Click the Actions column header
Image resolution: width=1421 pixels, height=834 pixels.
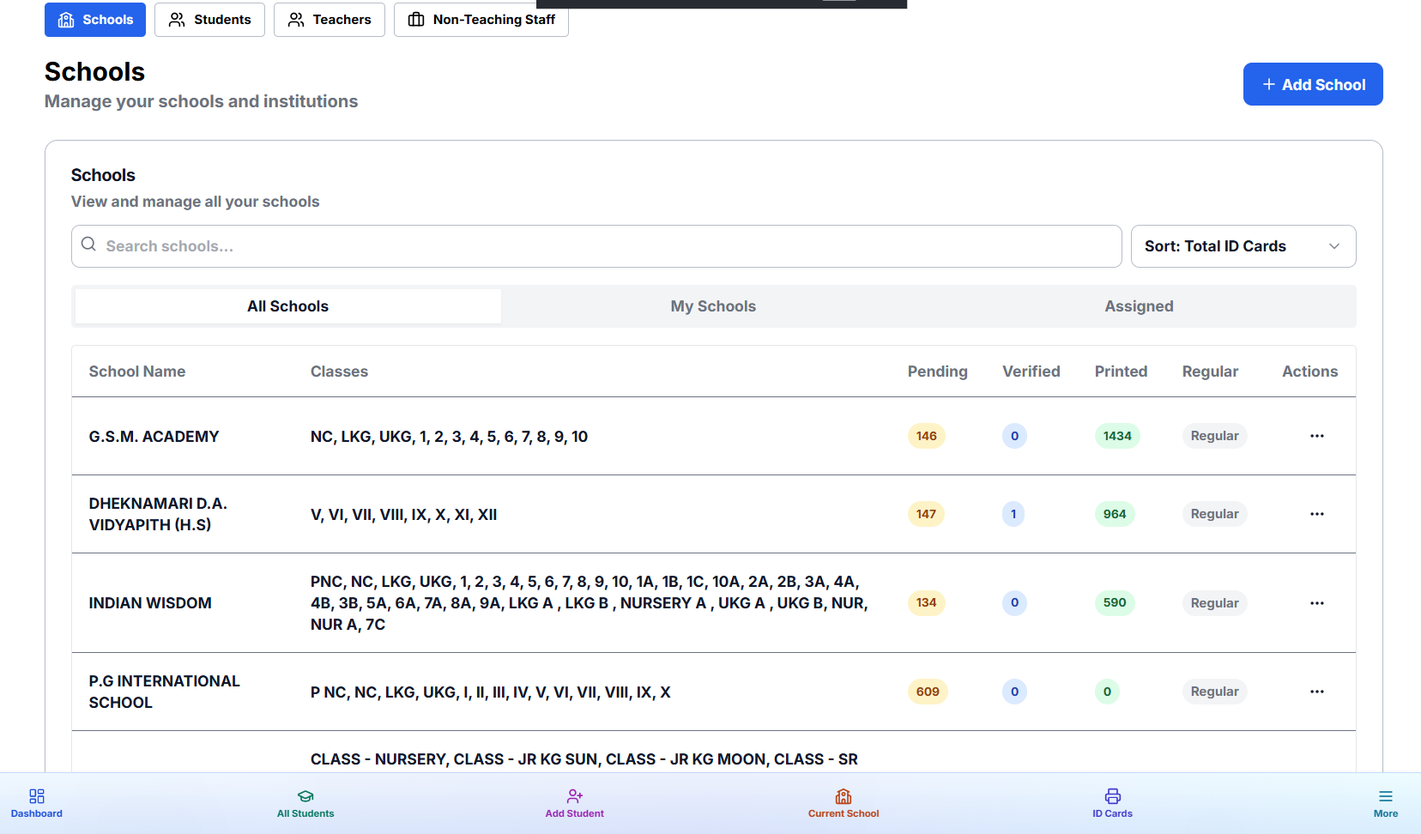[1310, 372]
